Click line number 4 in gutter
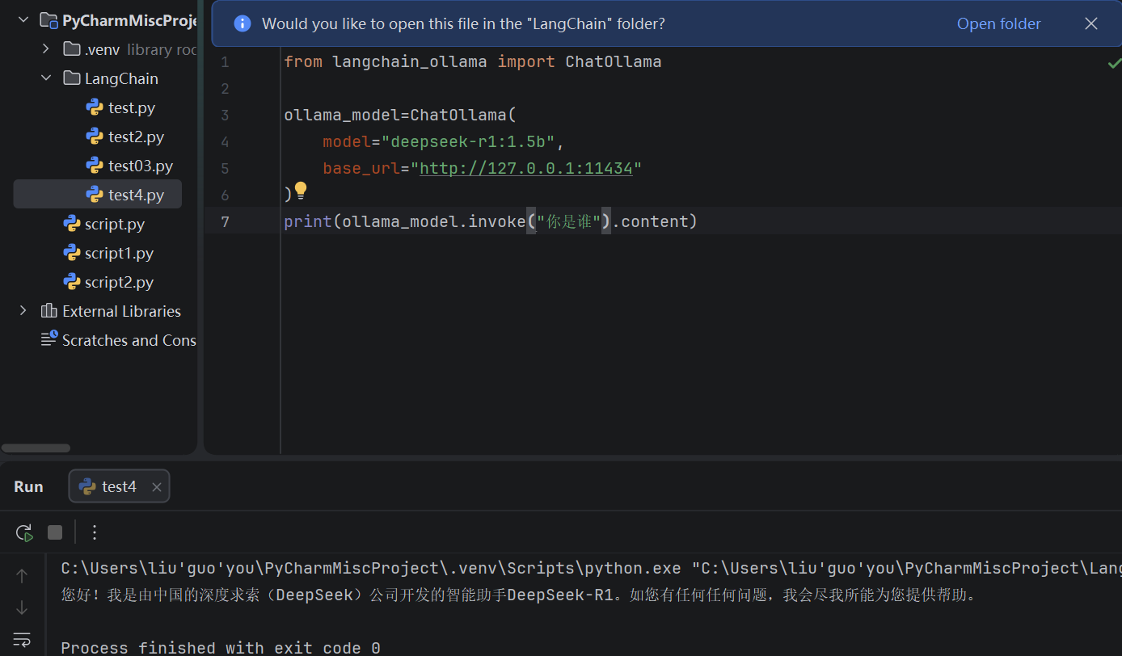Screen dimensions: 1122x656 tap(225, 142)
